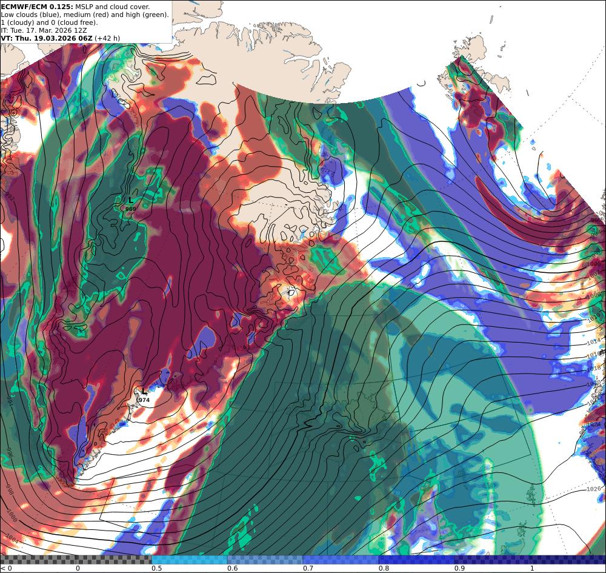Click the 1020 isobar label at right edge

tap(594, 383)
